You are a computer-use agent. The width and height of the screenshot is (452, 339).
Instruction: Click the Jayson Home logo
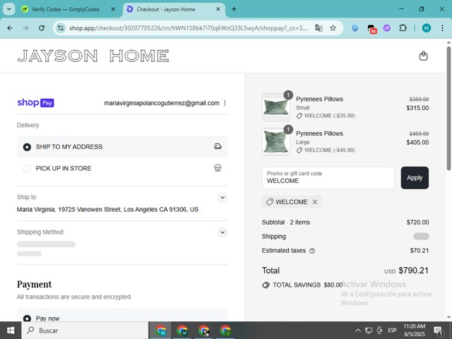click(93, 56)
